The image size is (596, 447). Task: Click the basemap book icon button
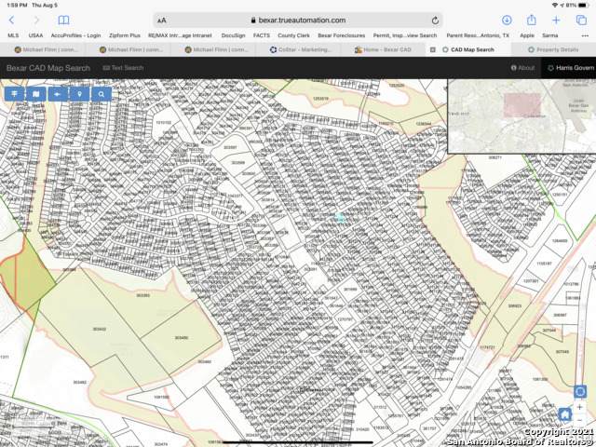coord(36,94)
